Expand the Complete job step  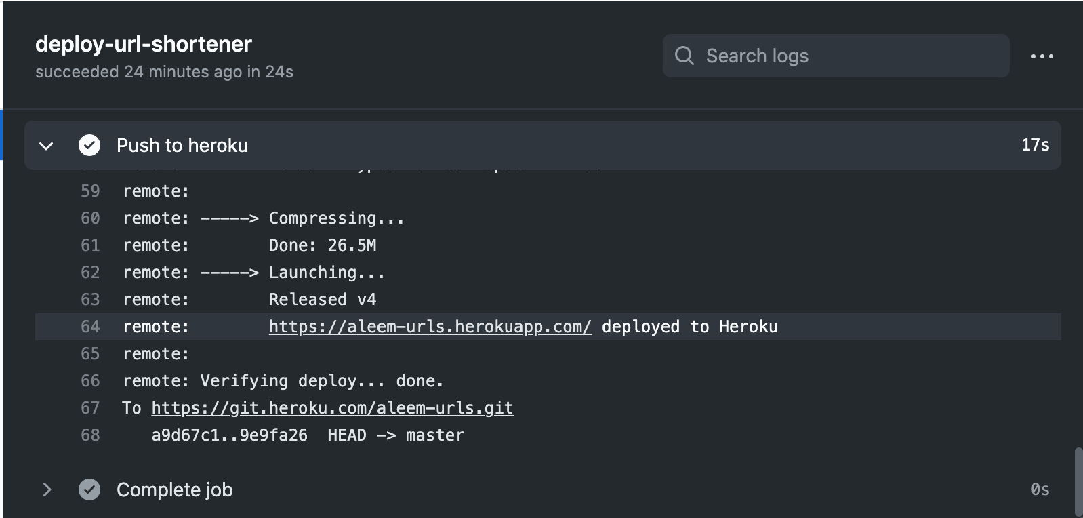coord(47,490)
